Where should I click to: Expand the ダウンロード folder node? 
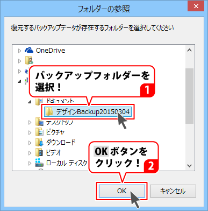tap(30, 143)
